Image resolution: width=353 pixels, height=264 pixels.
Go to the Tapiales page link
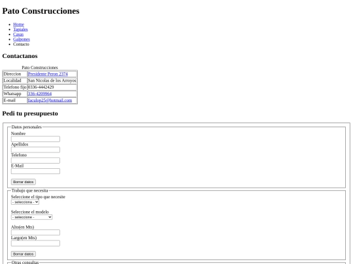[20, 29]
